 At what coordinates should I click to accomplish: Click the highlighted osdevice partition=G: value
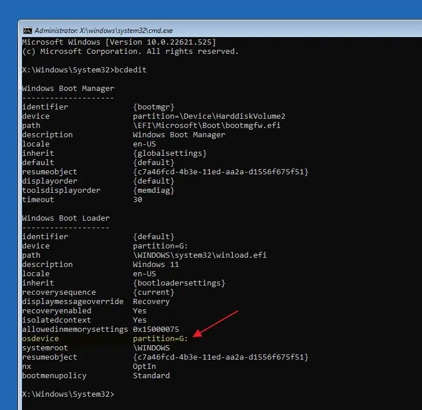click(160, 339)
